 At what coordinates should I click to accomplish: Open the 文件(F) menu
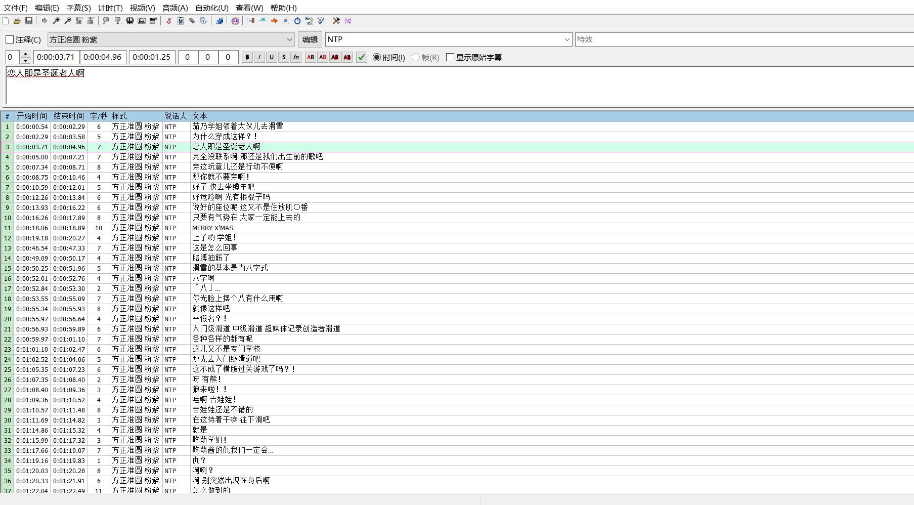16,8
